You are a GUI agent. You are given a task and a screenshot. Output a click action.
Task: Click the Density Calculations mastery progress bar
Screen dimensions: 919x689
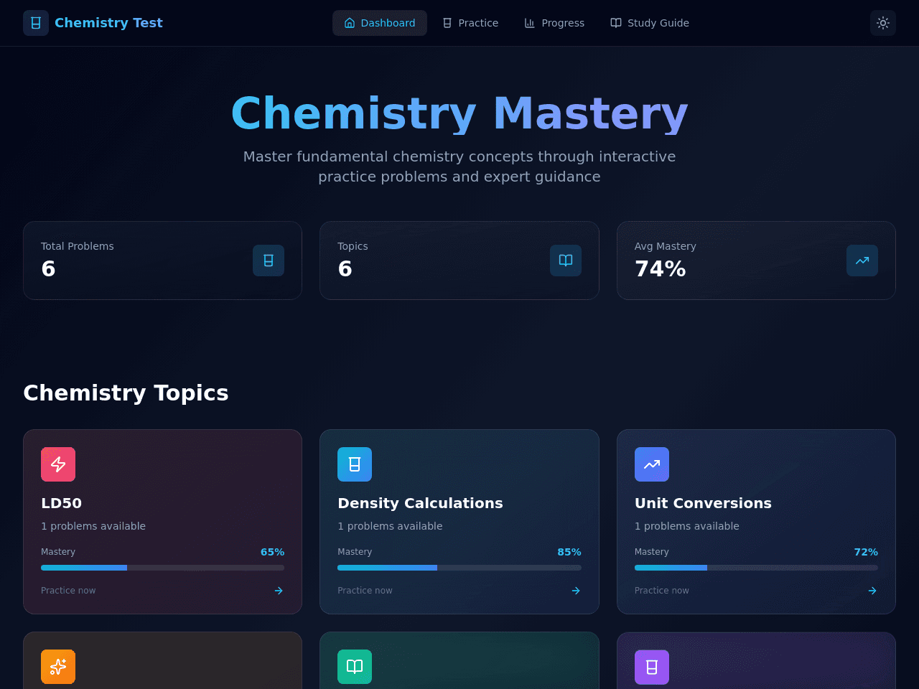pyautogui.click(x=459, y=568)
